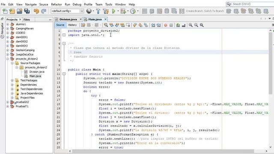
Task: Click Find Previous Occurrence icon
Action: coord(111,25)
